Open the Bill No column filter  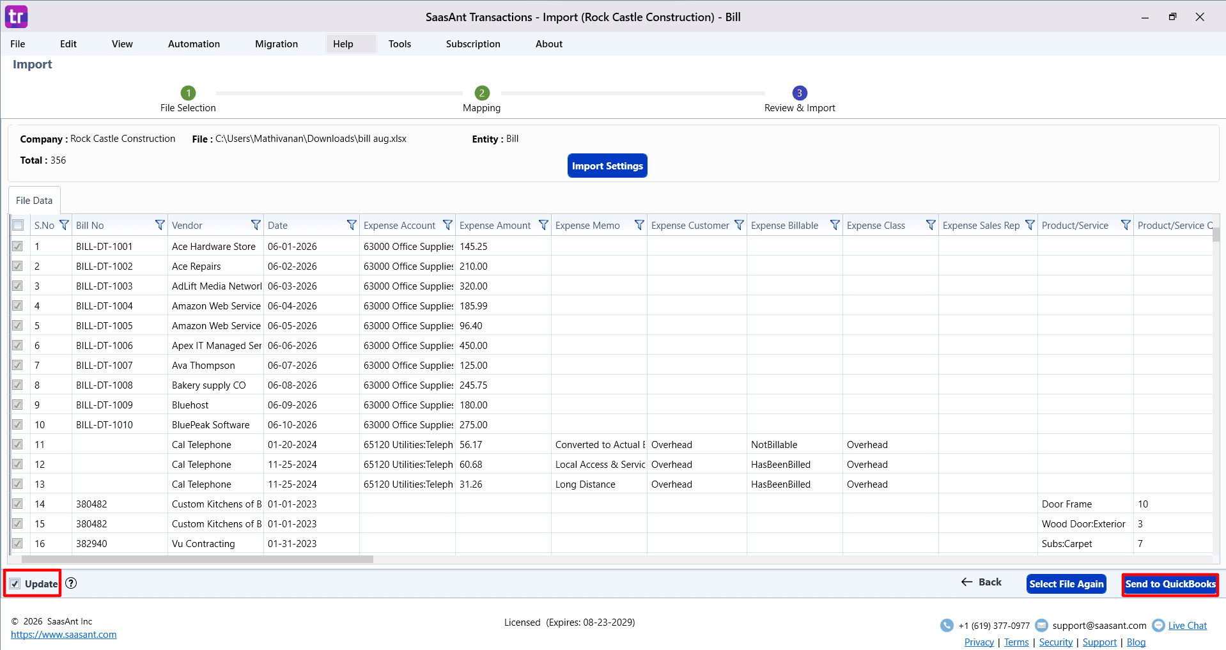click(x=160, y=225)
